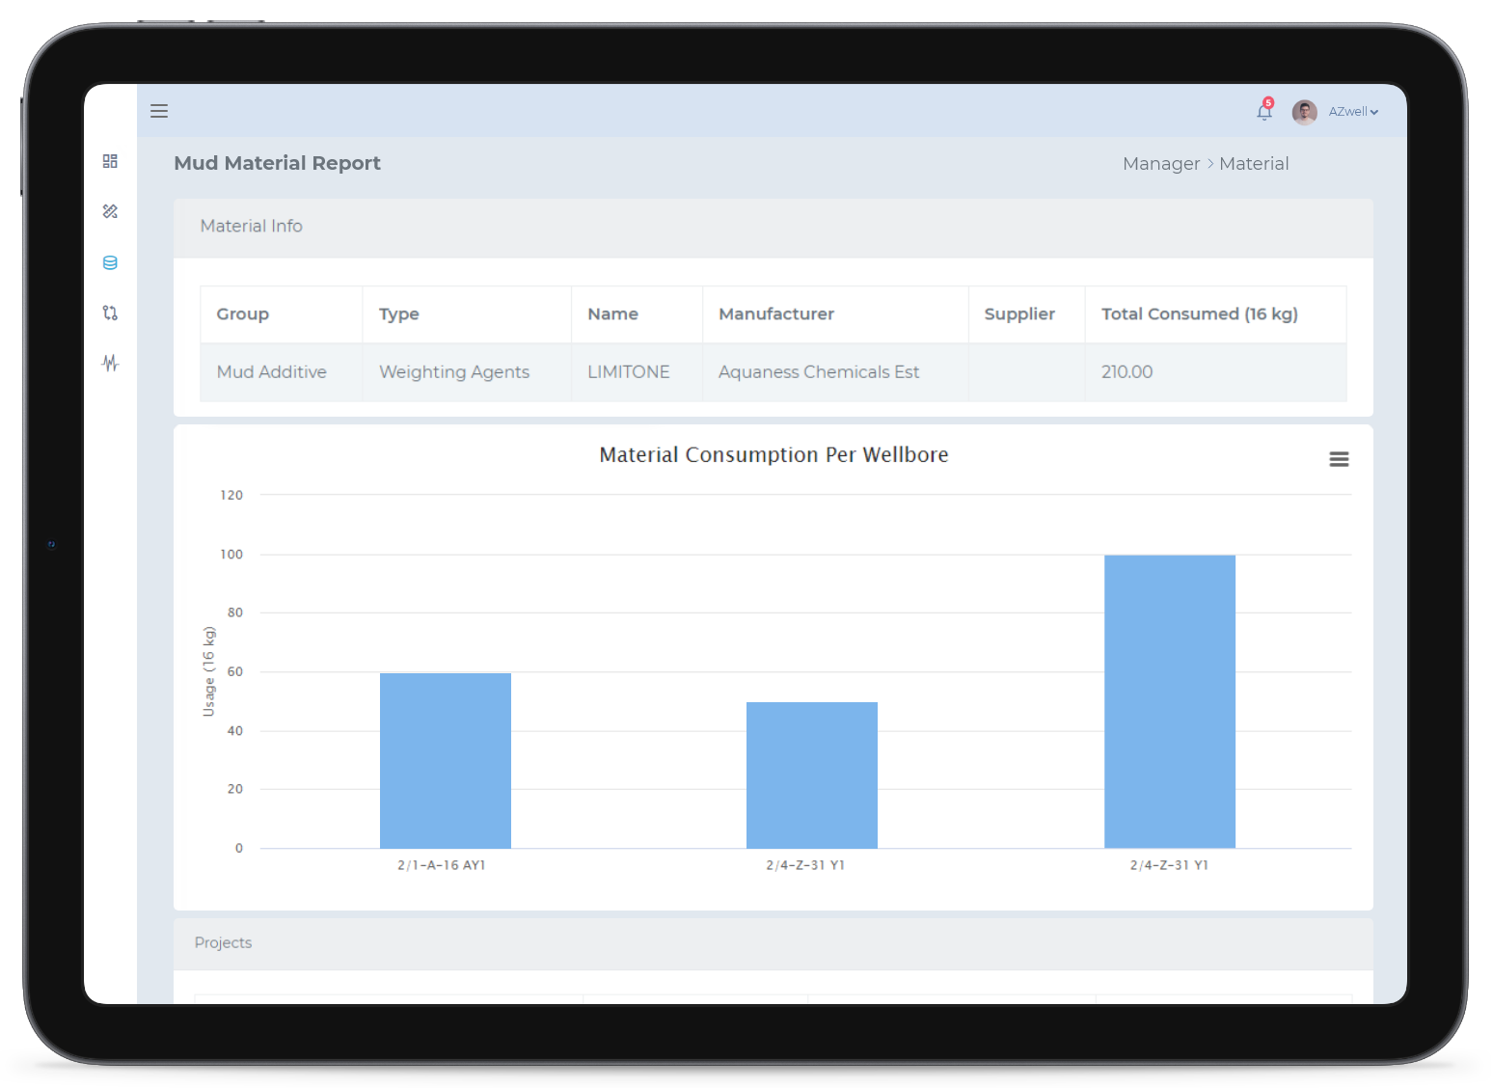Select the bar for wellbore 2/1-A-16 AY1
Image resolution: width=1493 pixels, height=1088 pixels.
[445, 760]
